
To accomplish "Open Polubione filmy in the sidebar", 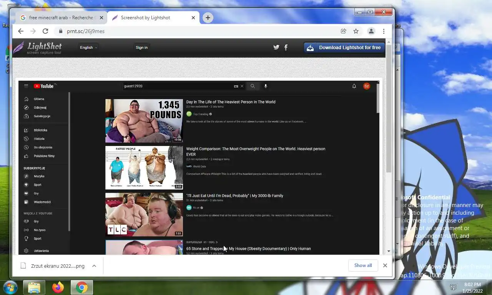I will click(x=44, y=156).
